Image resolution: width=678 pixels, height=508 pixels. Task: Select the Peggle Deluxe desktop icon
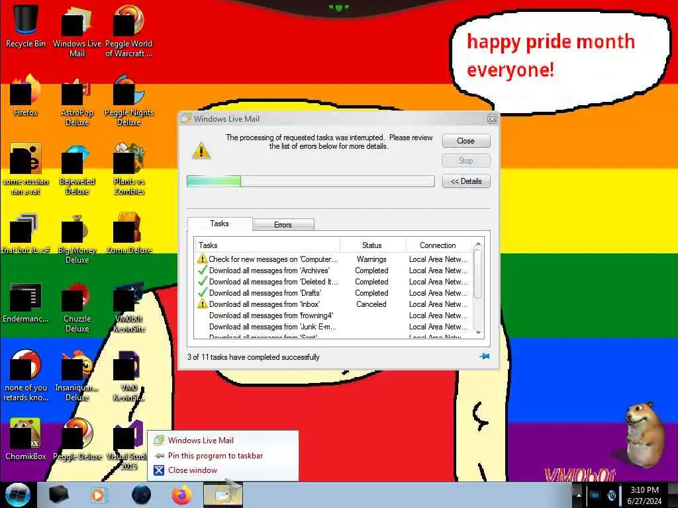[77, 439]
